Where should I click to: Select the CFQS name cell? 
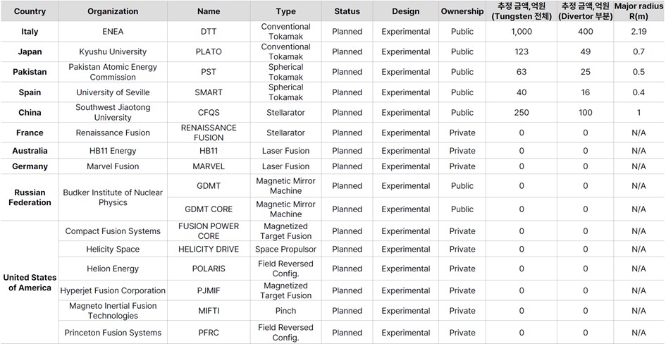click(x=209, y=113)
